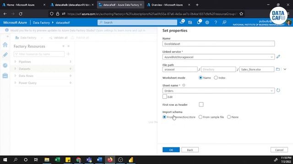Go to previous step with Back button
The image size is (293, 164).
(190, 150)
